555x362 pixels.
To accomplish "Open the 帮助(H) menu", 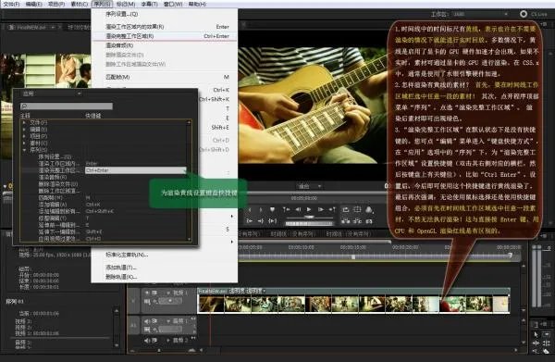I will pos(197,4).
